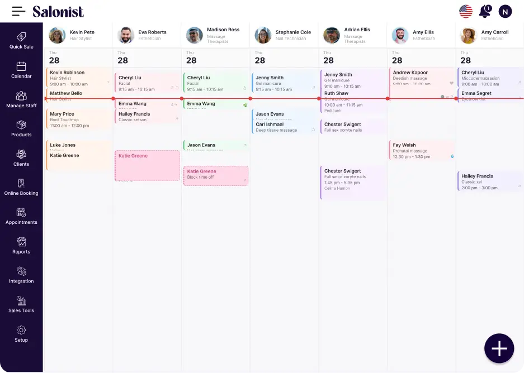
Task: Click the heart icon on Andrew Kapoor's card
Action: tap(451, 83)
